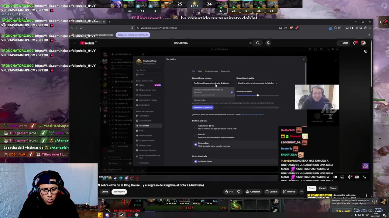Screen dimensions: 389x218
Task: Enter fullscreen in the video player
Action: 364,177
